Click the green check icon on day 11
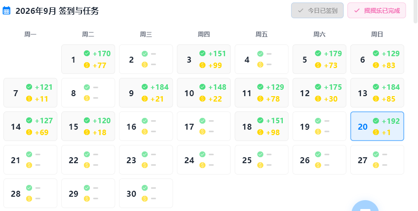Image resolution: width=418 pixels, height=211 pixels. pyautogui.click(x=261, y=87)
